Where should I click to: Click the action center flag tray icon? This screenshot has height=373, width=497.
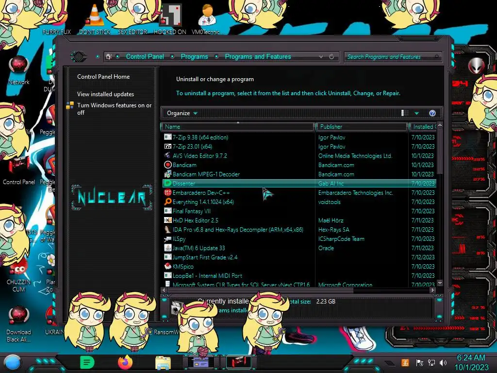pyautogui.click(x=420, y=362)
